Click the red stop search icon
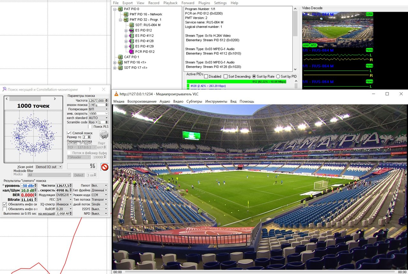This screenshot has width=408, height=274. coord(105,167)
